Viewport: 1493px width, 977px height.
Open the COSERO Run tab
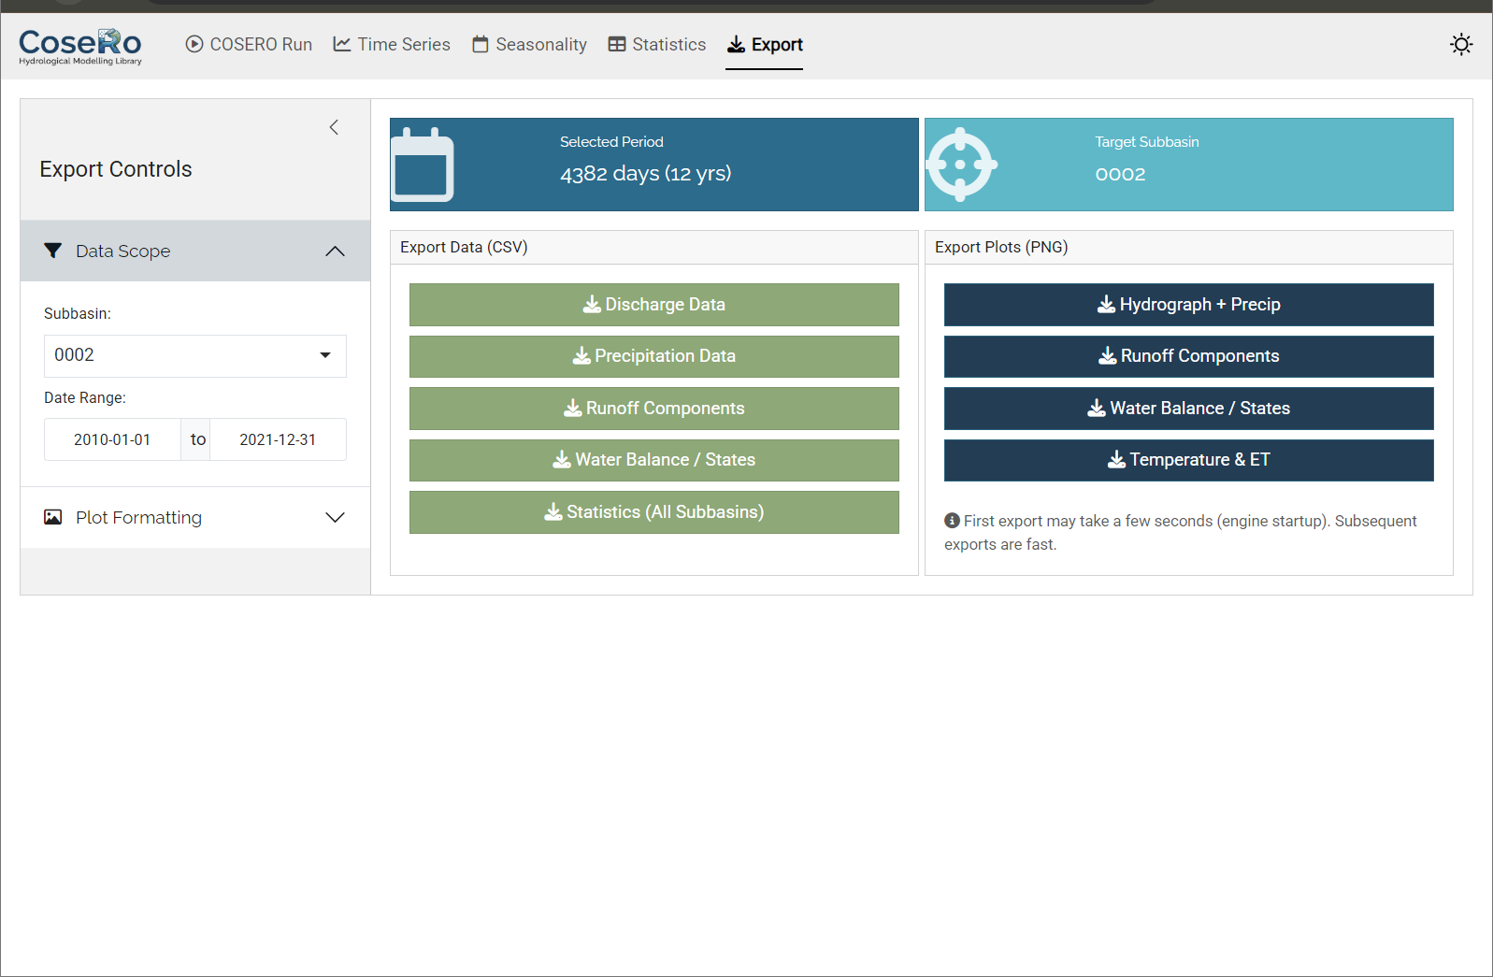249,45
